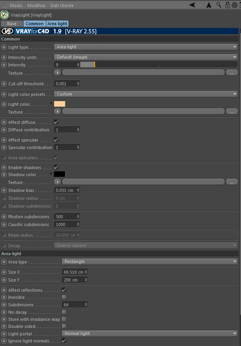This screenshot has height=346, width=241.
Task: Click the Shadow color texture browse button
Action: (232, 182)
